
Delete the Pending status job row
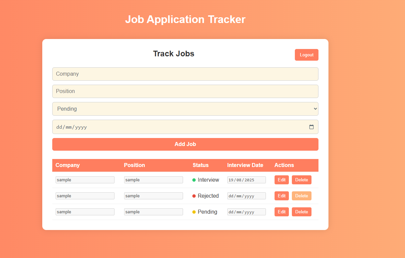pos(302,212)
